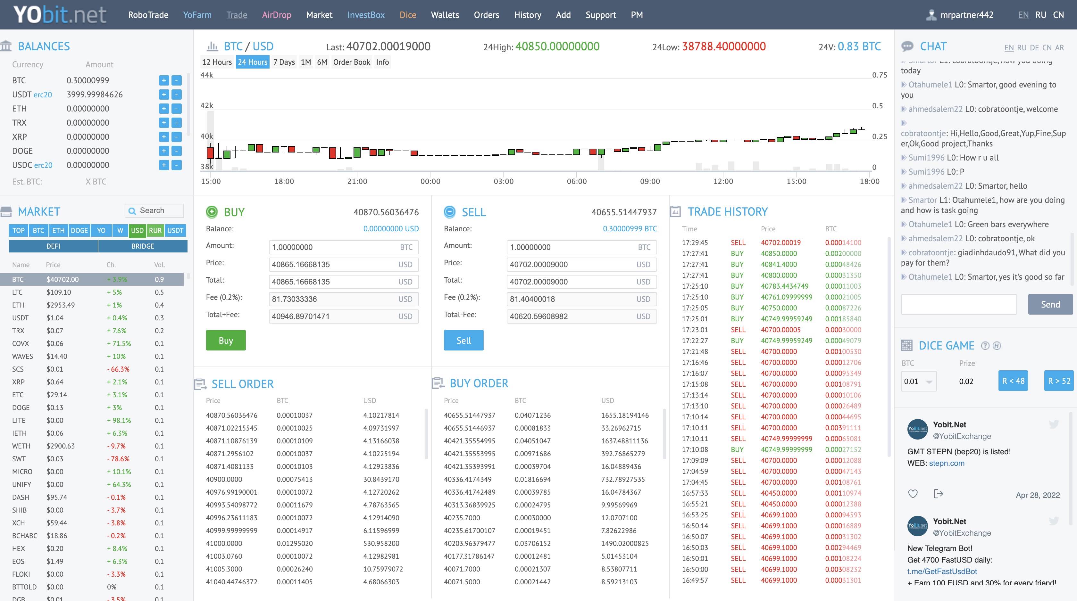Click the plus button for DOGE balance
1077x601 pixels.
coord(164,151)
